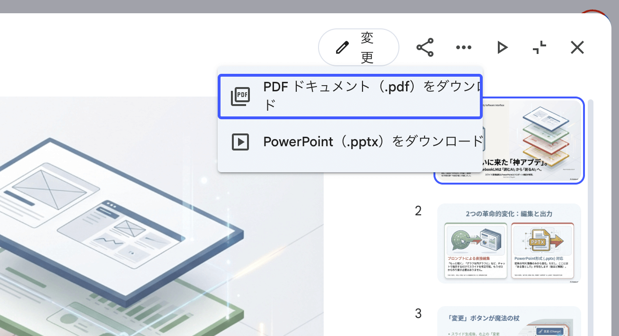This screenshot has height=336, width=619.
Task: Close the slide viewer with the X
Action: coord(577,47)
